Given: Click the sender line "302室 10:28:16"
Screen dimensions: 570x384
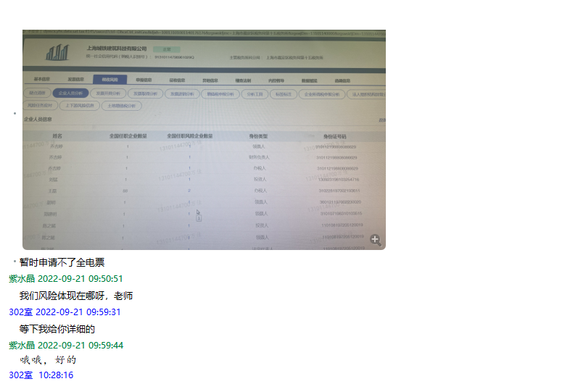Looking at the screenshot, I should point(41,375).
